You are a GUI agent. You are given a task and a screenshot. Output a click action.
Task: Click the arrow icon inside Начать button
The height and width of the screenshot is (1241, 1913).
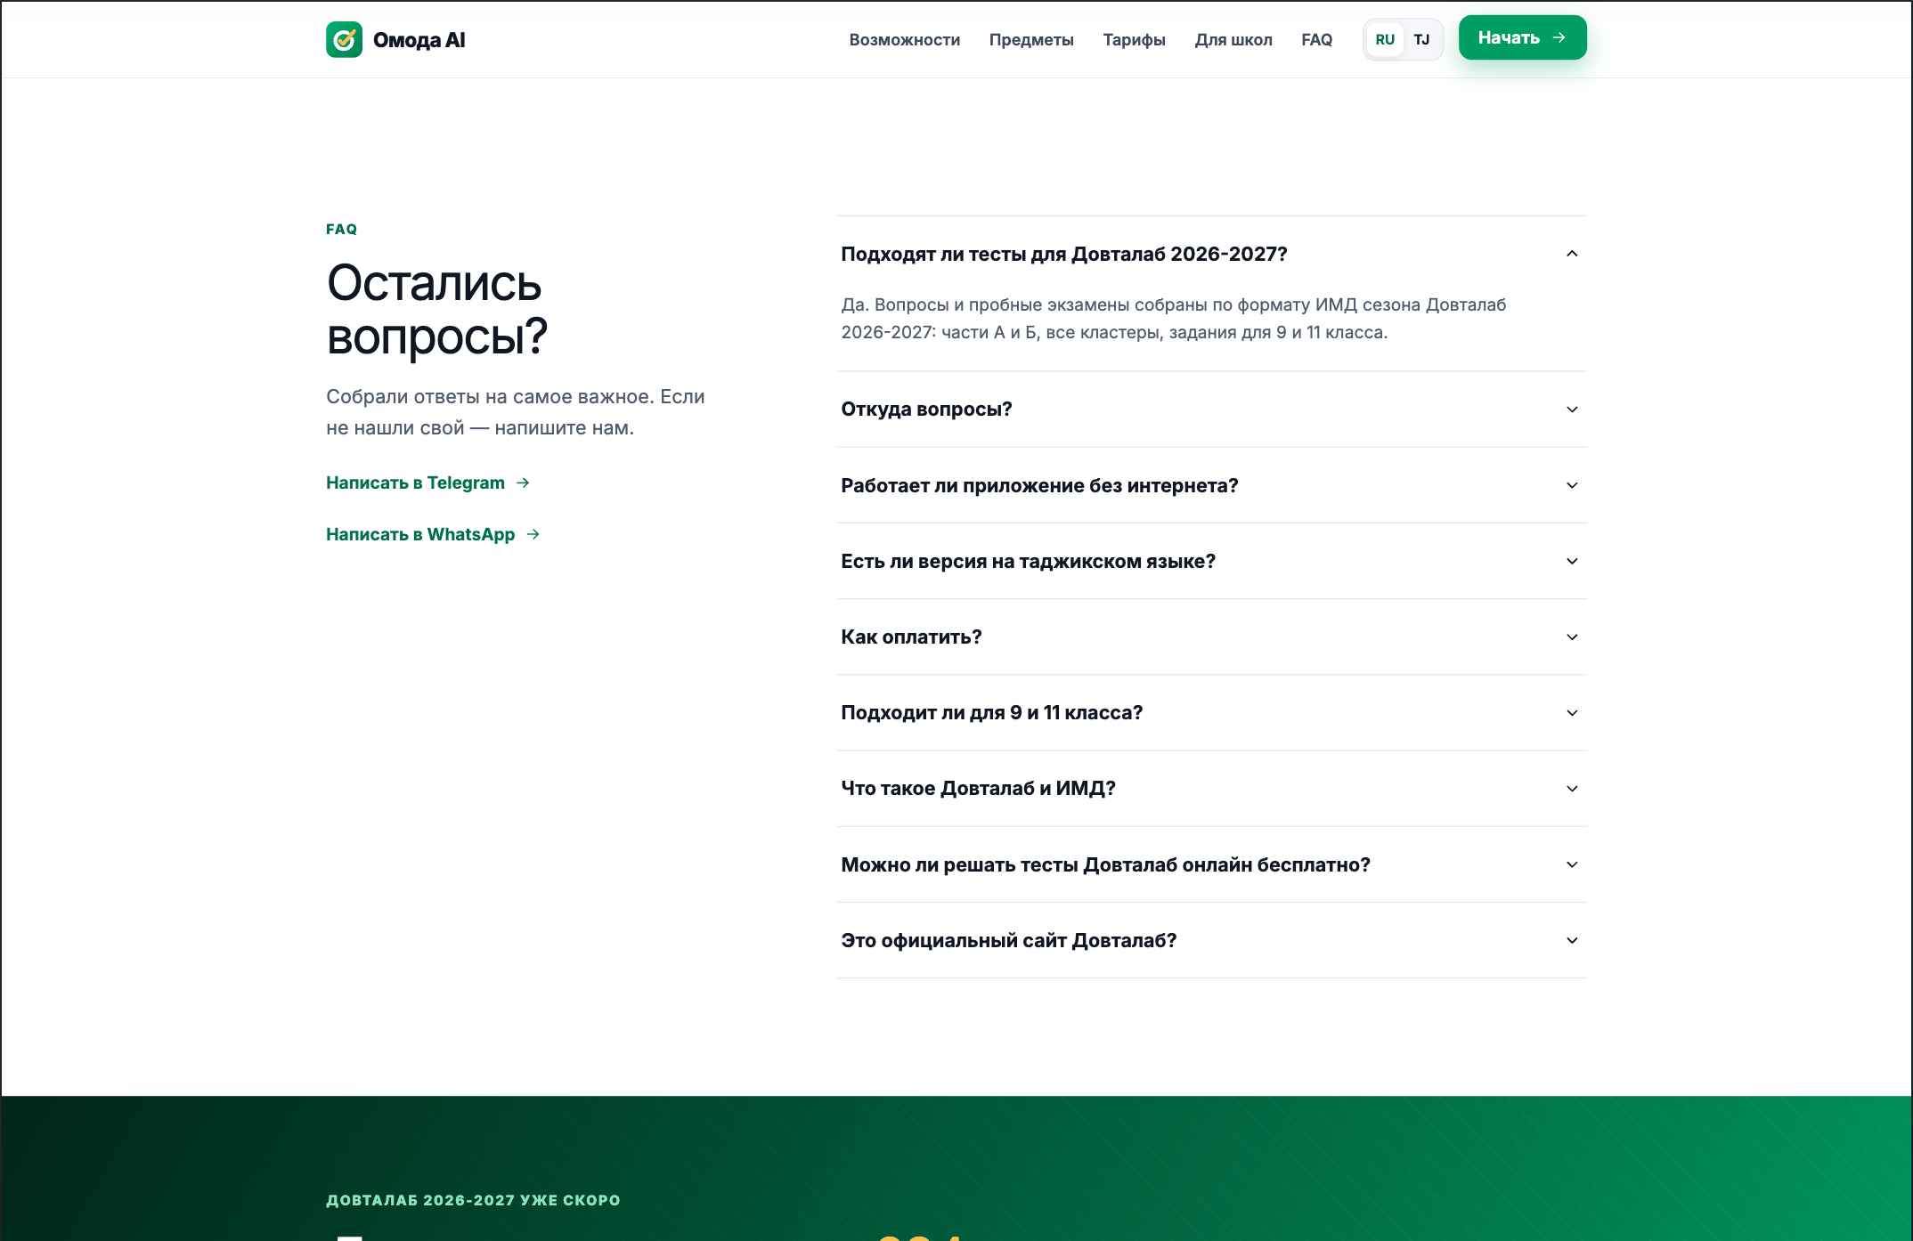1559,37
